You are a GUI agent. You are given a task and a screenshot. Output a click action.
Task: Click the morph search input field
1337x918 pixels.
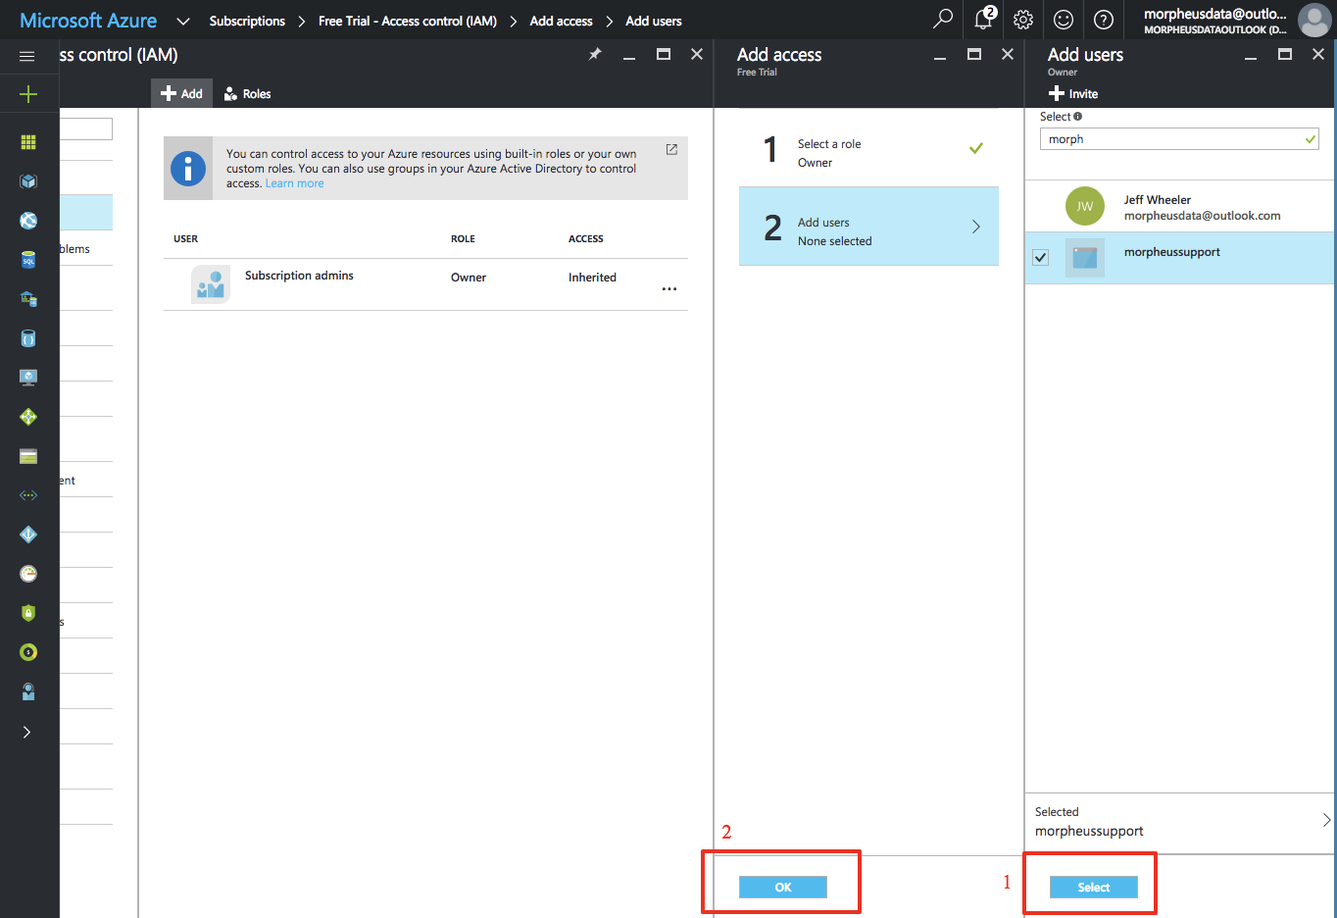1179,139
